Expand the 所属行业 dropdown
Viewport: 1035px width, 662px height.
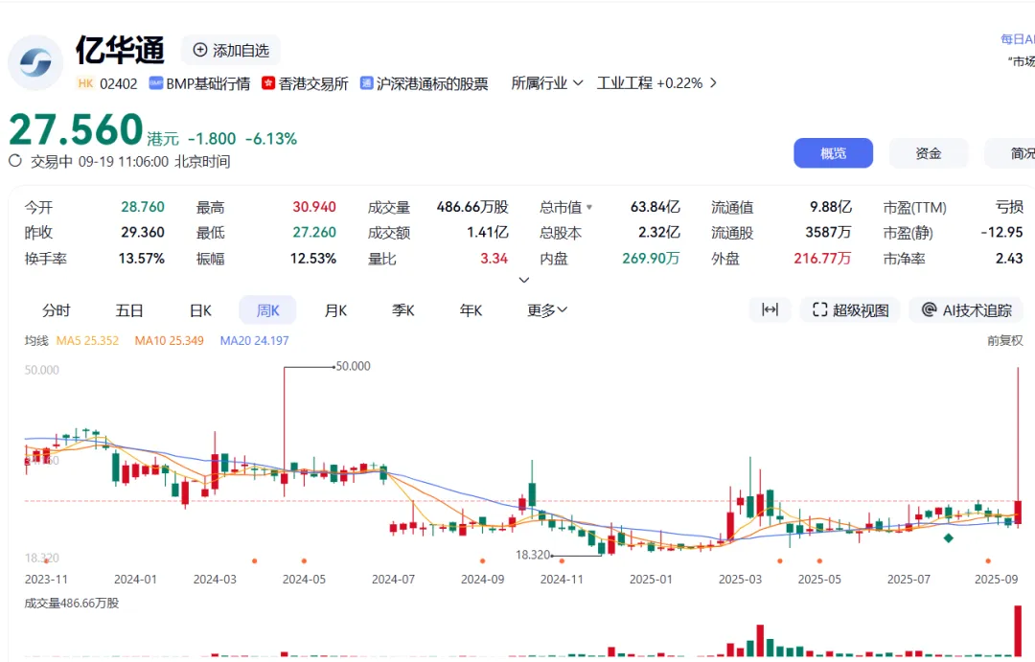547,83
